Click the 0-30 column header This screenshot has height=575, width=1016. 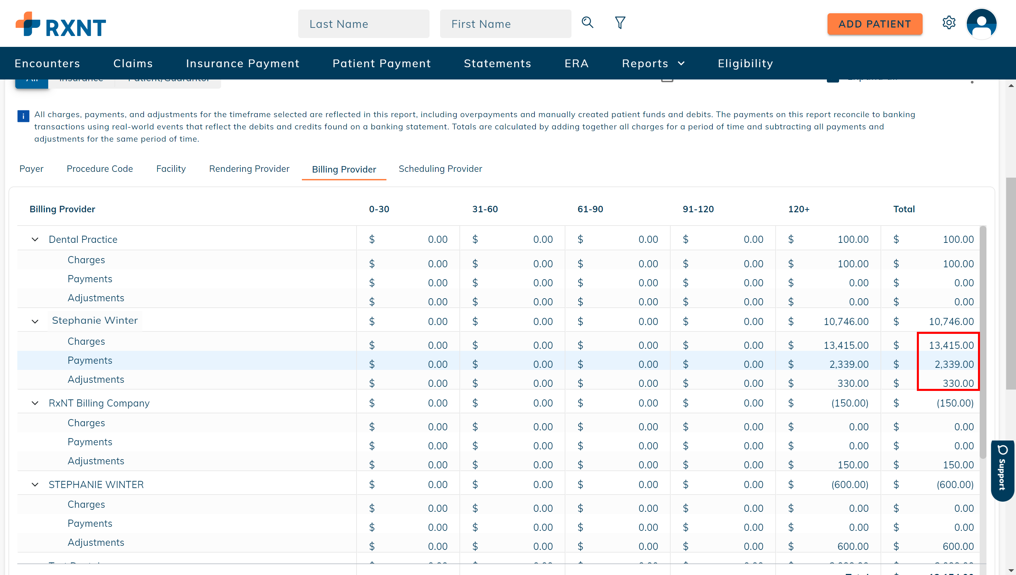pos(379,209)
